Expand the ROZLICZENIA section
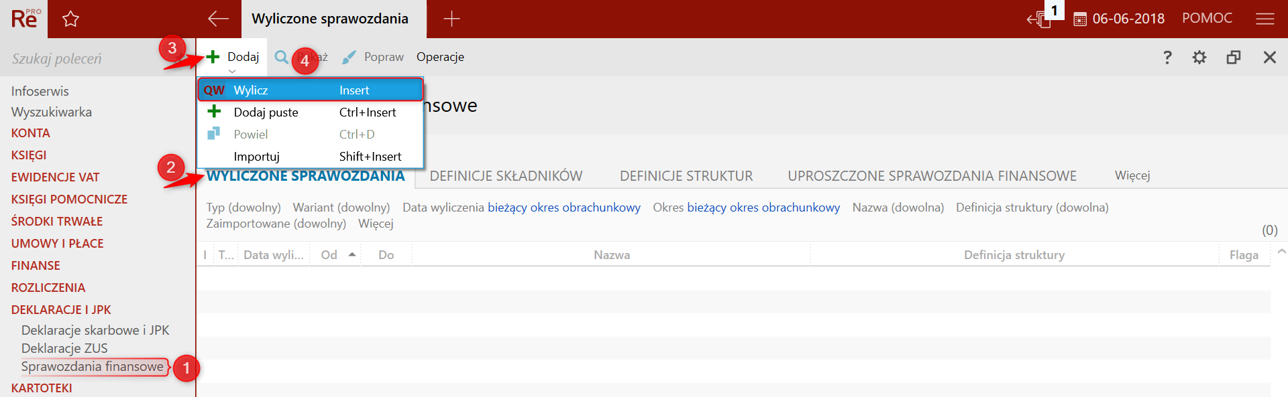Screen dimensions: 1288x397 pos(48,288)
